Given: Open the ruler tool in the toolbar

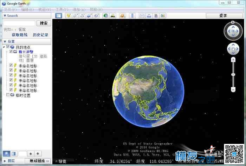Looking at the screenshot, I should [x=132, y=16].
